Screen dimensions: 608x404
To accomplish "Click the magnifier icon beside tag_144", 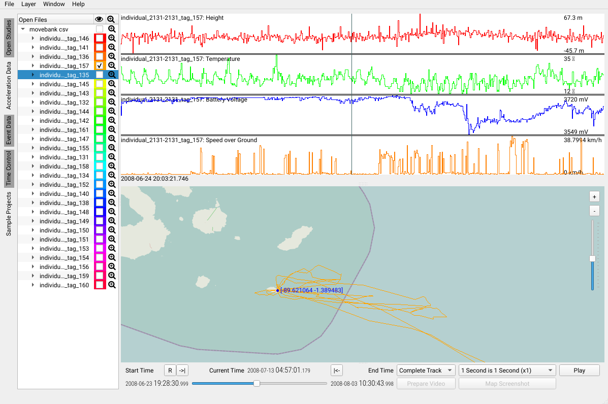I will [x=112, y=112].
